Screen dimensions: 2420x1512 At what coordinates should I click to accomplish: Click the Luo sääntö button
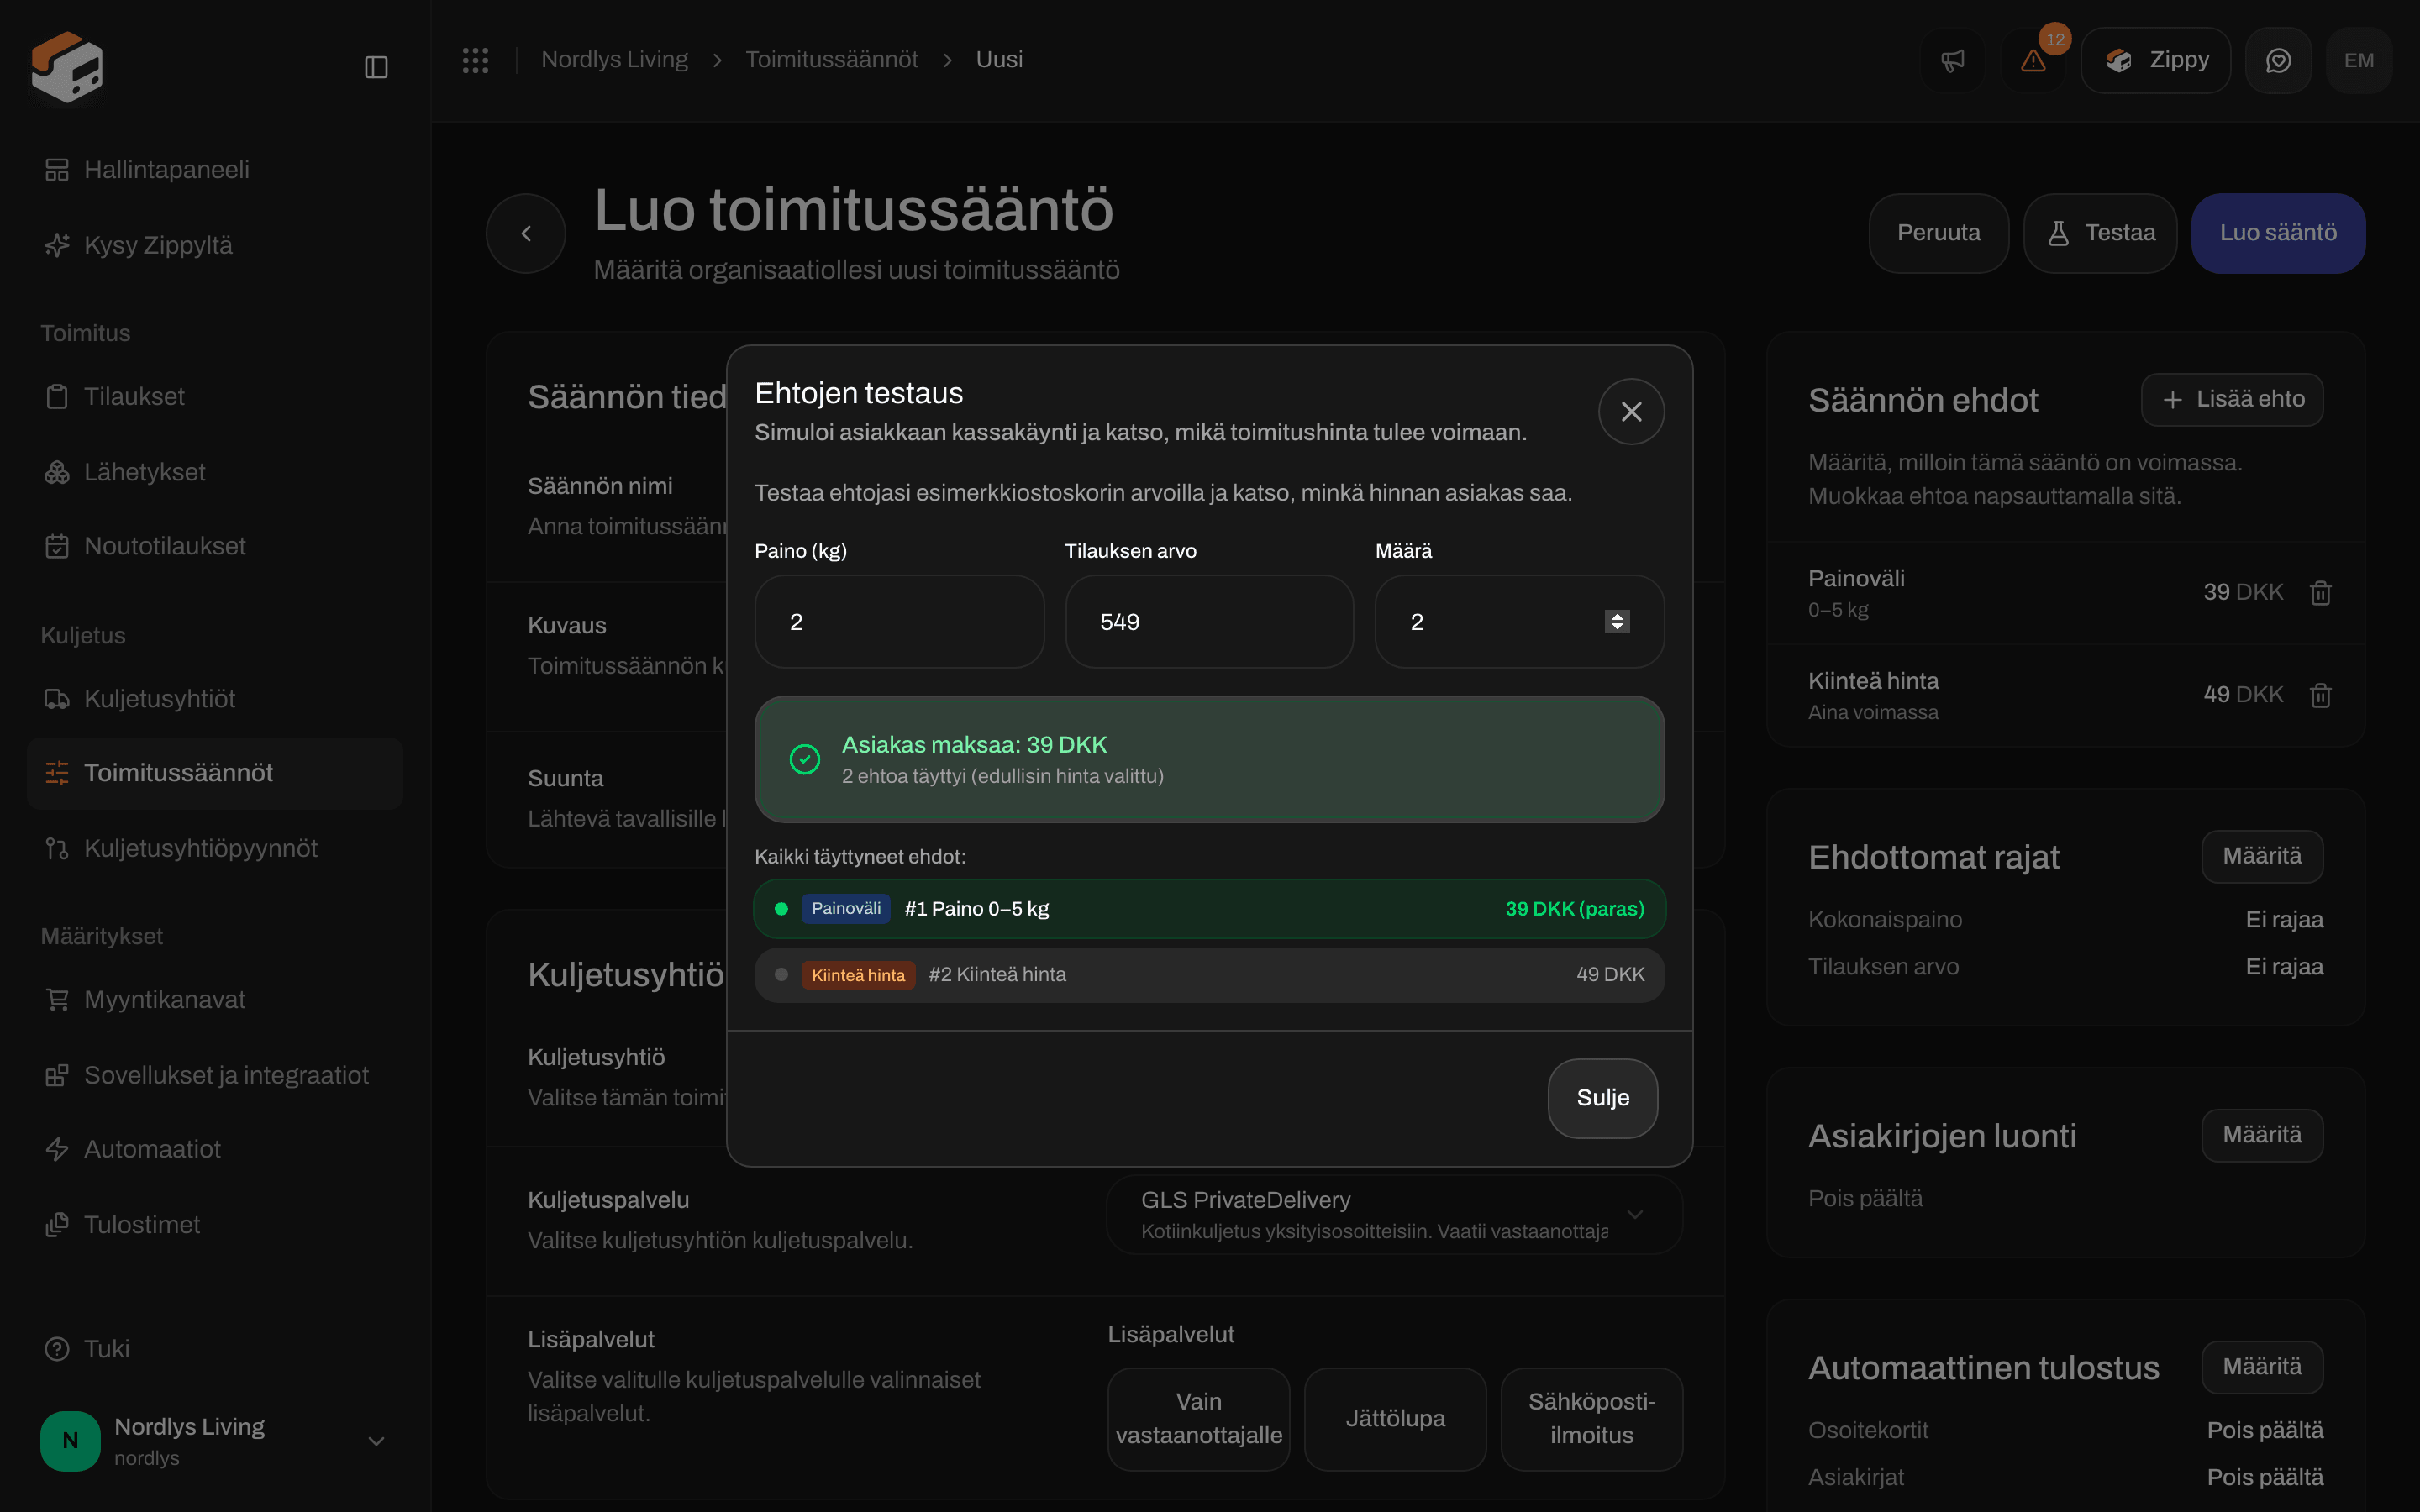(x=2278, y=233)
